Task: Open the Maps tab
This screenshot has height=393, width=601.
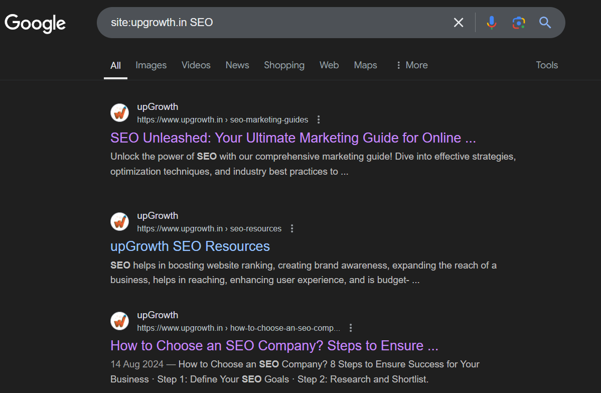Action: tap(365, 65)
